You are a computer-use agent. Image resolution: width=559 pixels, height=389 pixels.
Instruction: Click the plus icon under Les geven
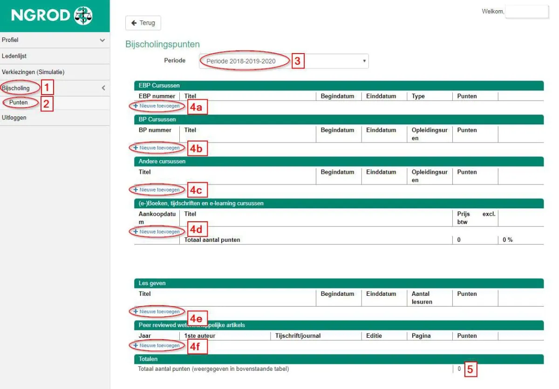(x=136, y=311)
